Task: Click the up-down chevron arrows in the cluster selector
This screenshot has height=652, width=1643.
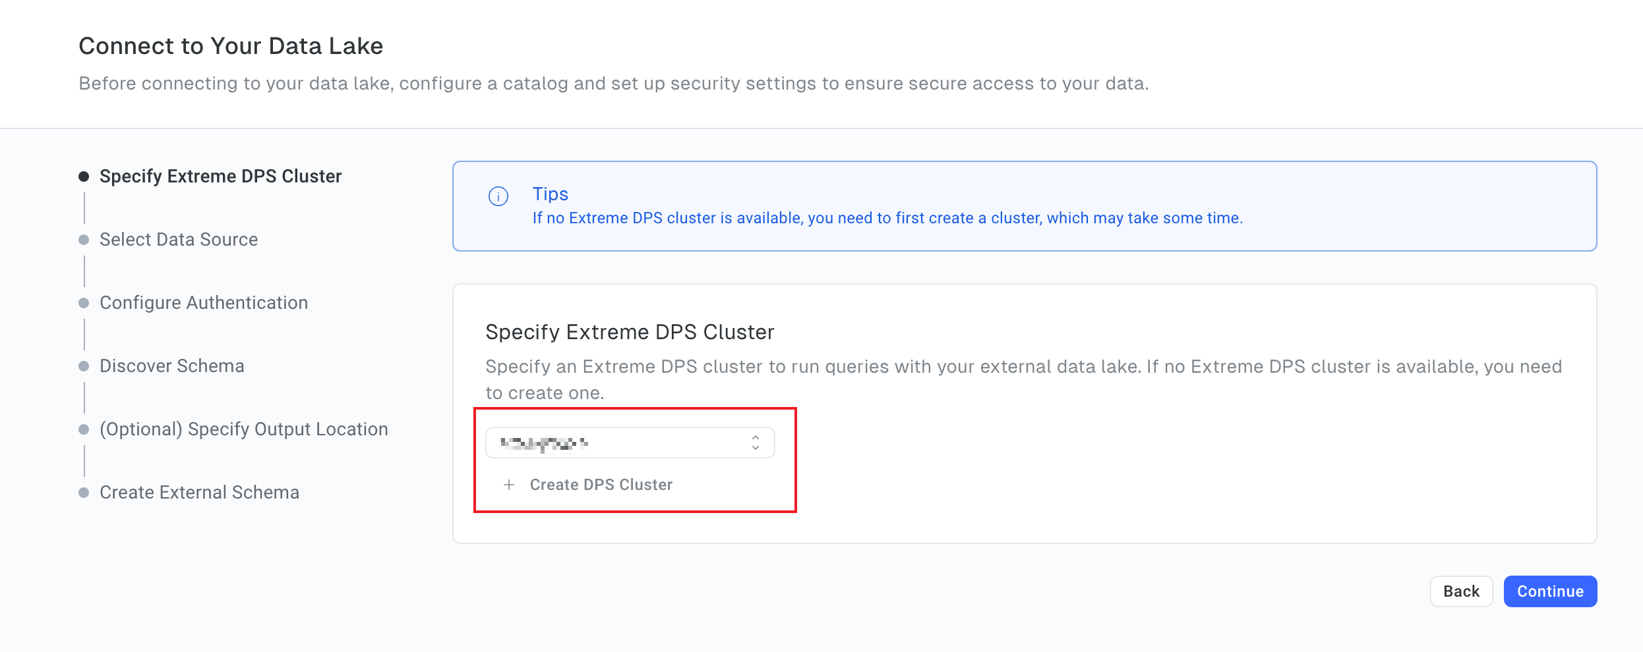Action: [756, 443]
